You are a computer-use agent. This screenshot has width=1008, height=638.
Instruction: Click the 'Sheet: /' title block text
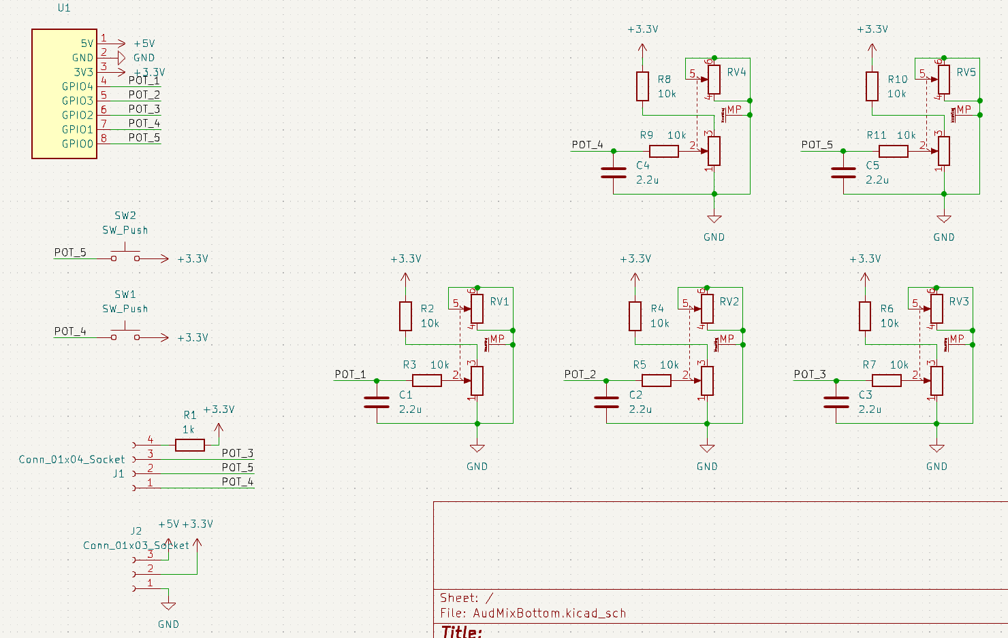coord(467,598)
